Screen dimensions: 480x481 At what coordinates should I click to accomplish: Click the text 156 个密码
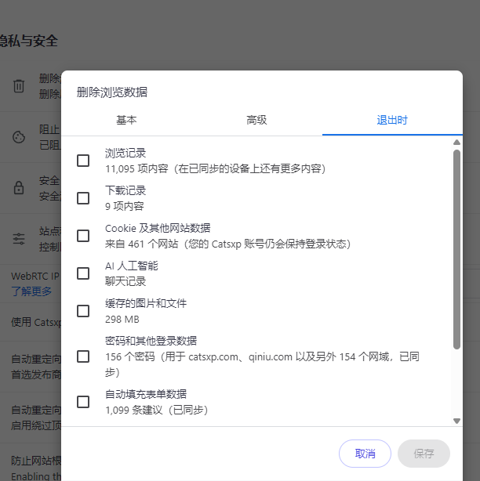tap(130, 356)
